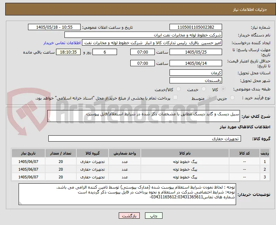Click the delivery city field رفسنجان

click(x=196, y=81)
